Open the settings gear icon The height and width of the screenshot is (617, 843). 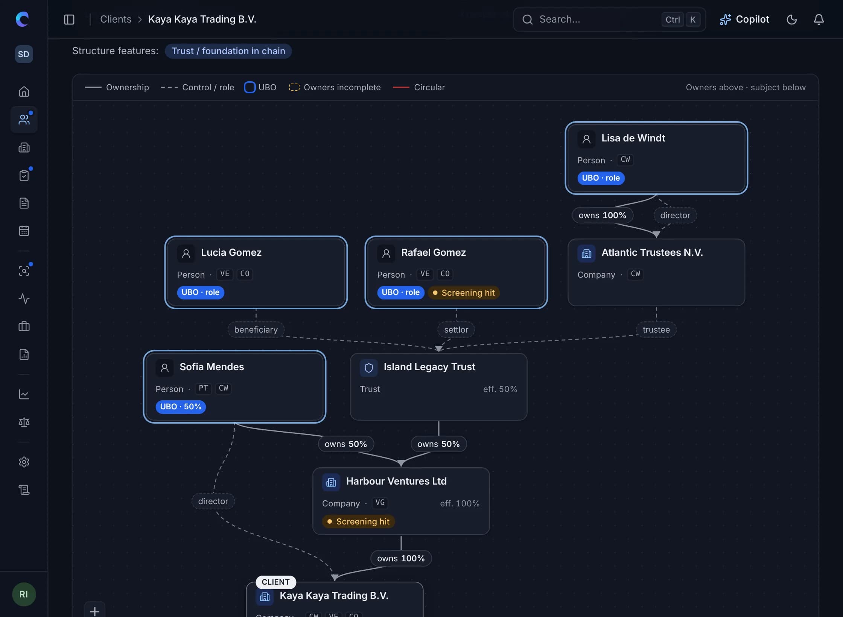(24, 462)
